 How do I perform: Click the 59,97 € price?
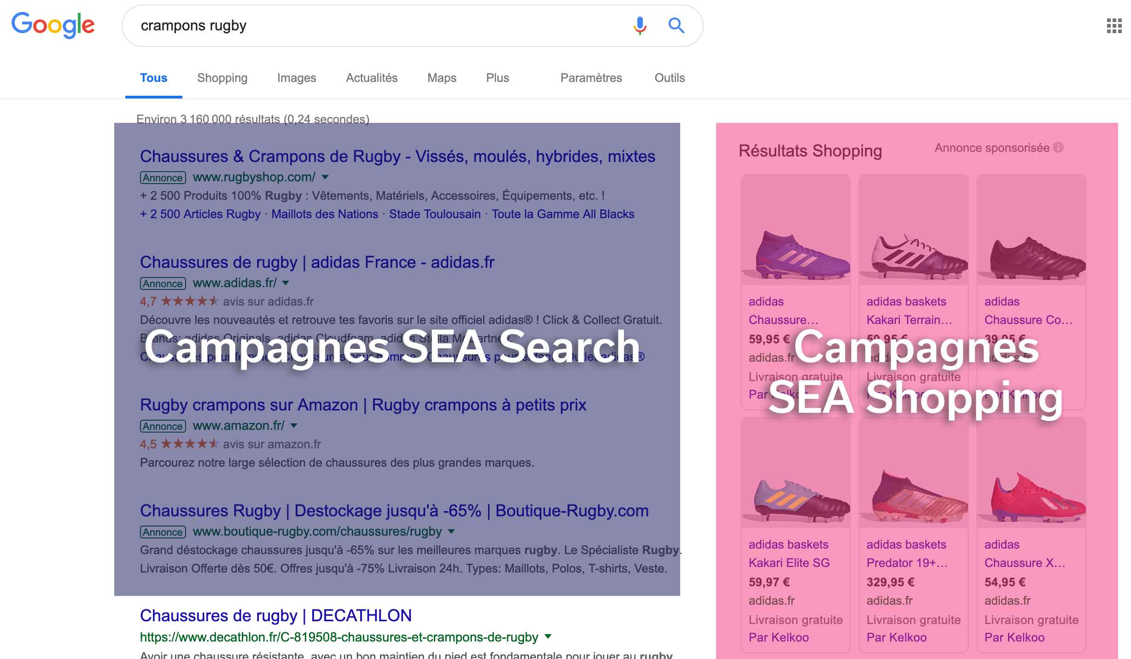tap(770, 582)
